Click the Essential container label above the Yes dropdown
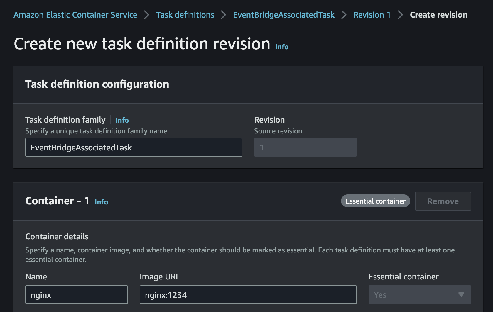493x312 pixels. point(403,277)
